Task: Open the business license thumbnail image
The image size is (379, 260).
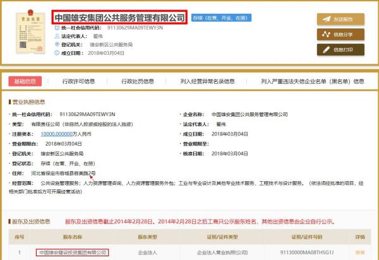Action: (30, 32)
